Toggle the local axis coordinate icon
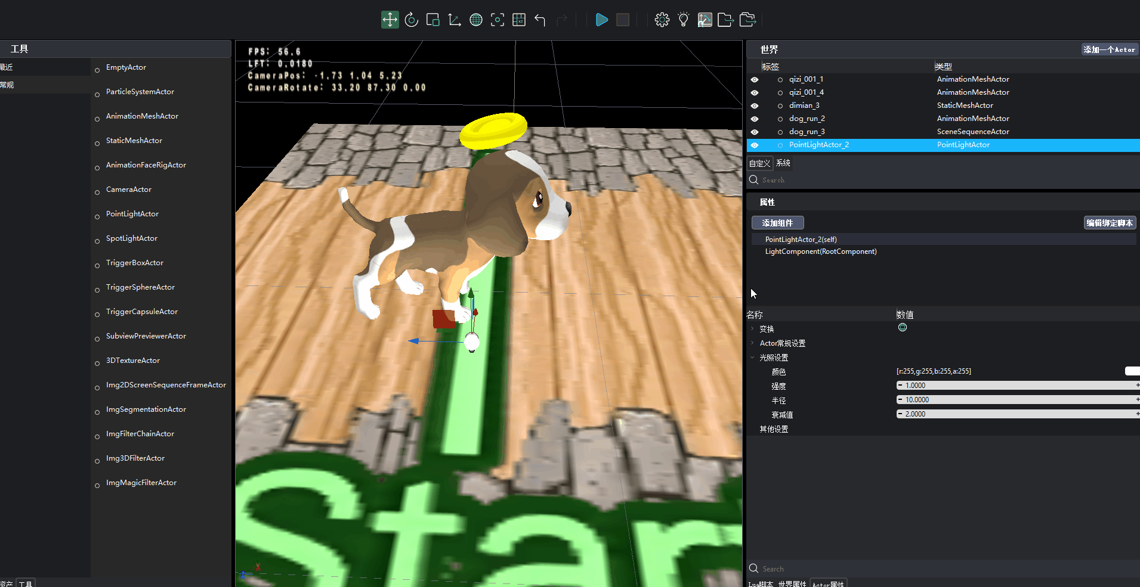Screen dimensions: 1140x587 (x=455, y=20)
